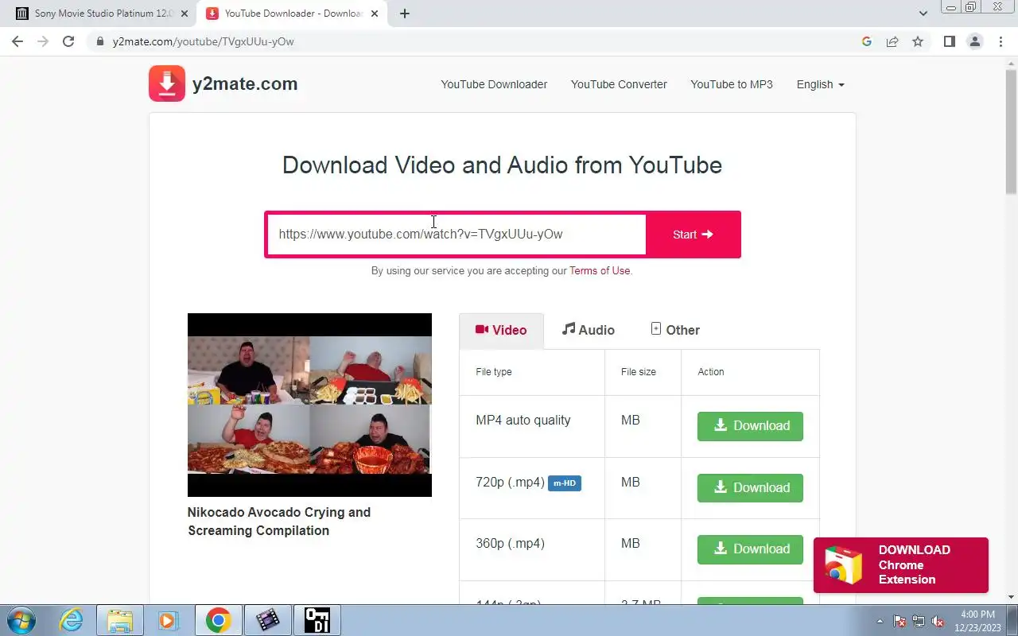This screenshot has height=636, width=1018.
Task: Show hidden system tray icons arrow
Action: (x=880, y=622)
